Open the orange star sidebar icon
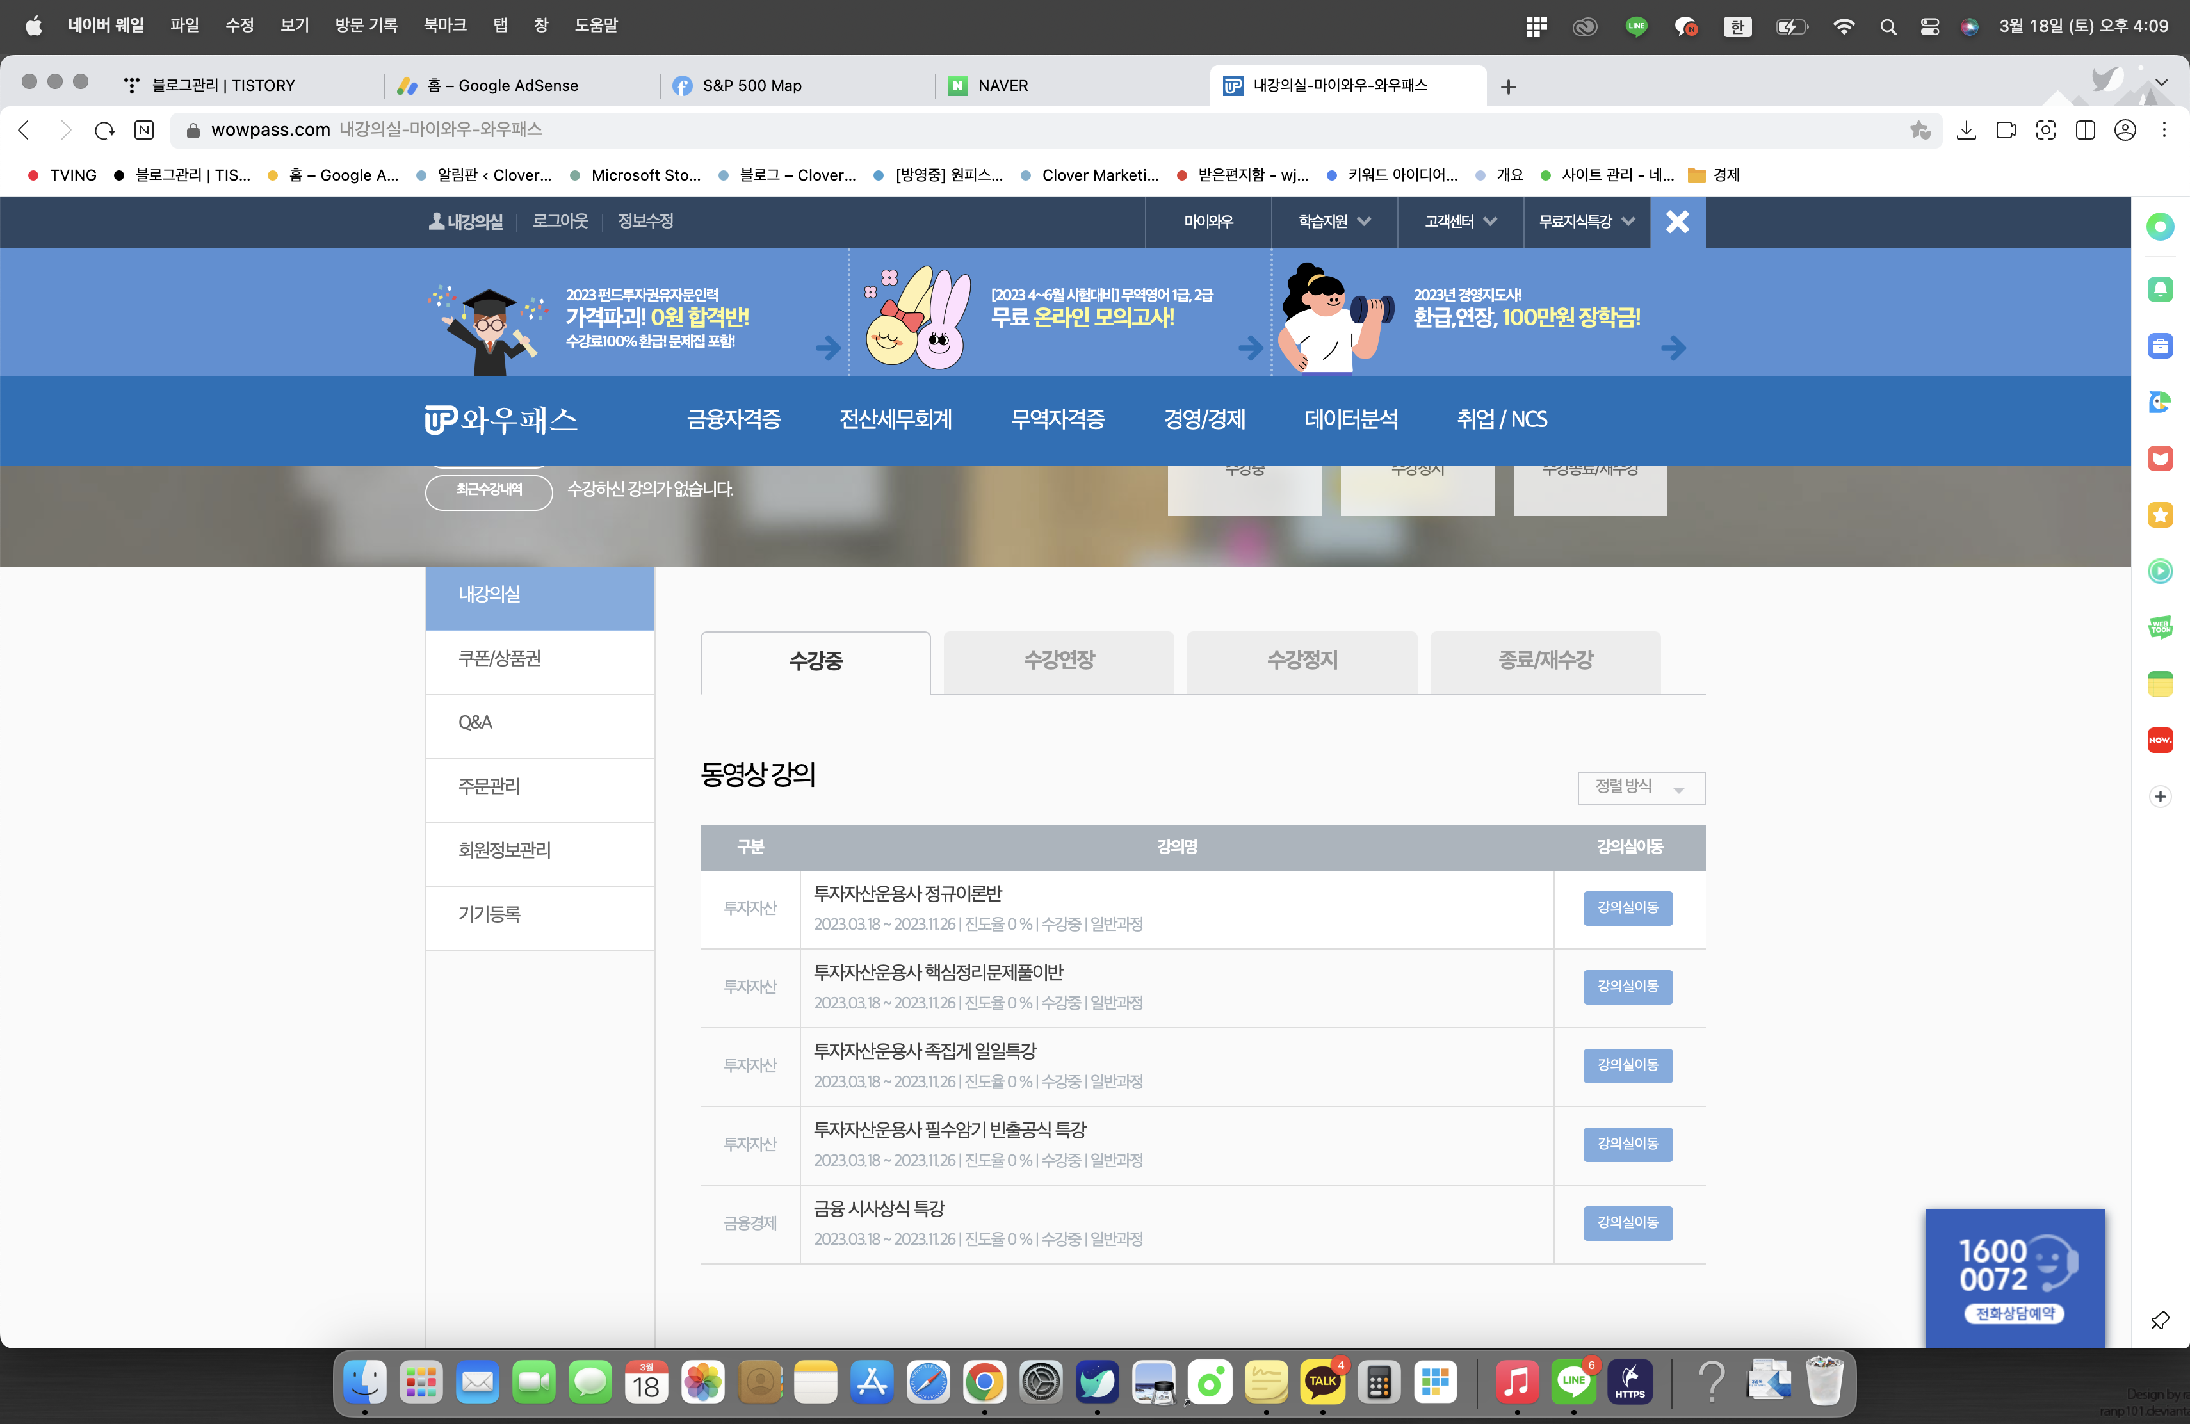Image resolution: width=2190 pixels, height=1424 pixels. [2160, 515]
